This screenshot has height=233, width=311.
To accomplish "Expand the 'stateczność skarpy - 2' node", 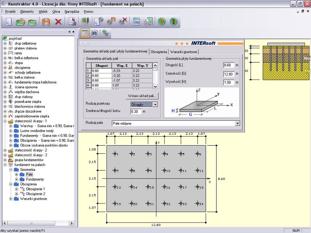I will [x=5, y=150].
